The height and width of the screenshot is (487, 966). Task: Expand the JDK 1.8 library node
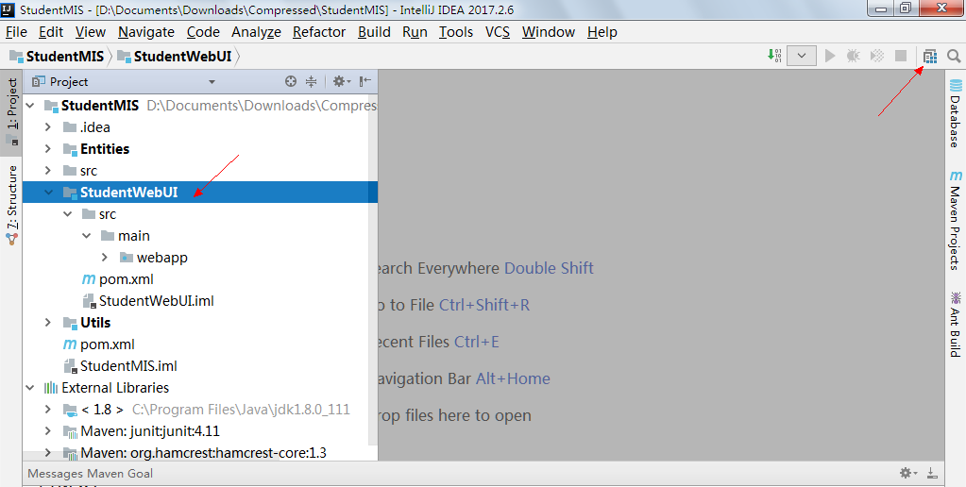tap(48, 410)
